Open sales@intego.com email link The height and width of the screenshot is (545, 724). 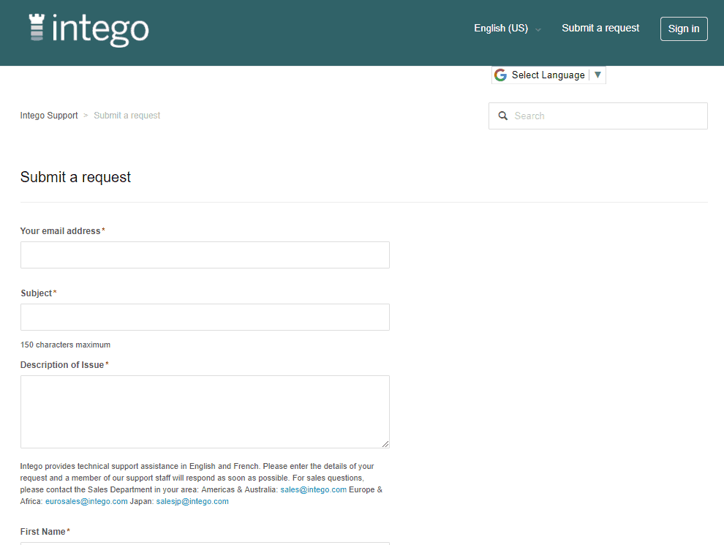tap(313, 490)
